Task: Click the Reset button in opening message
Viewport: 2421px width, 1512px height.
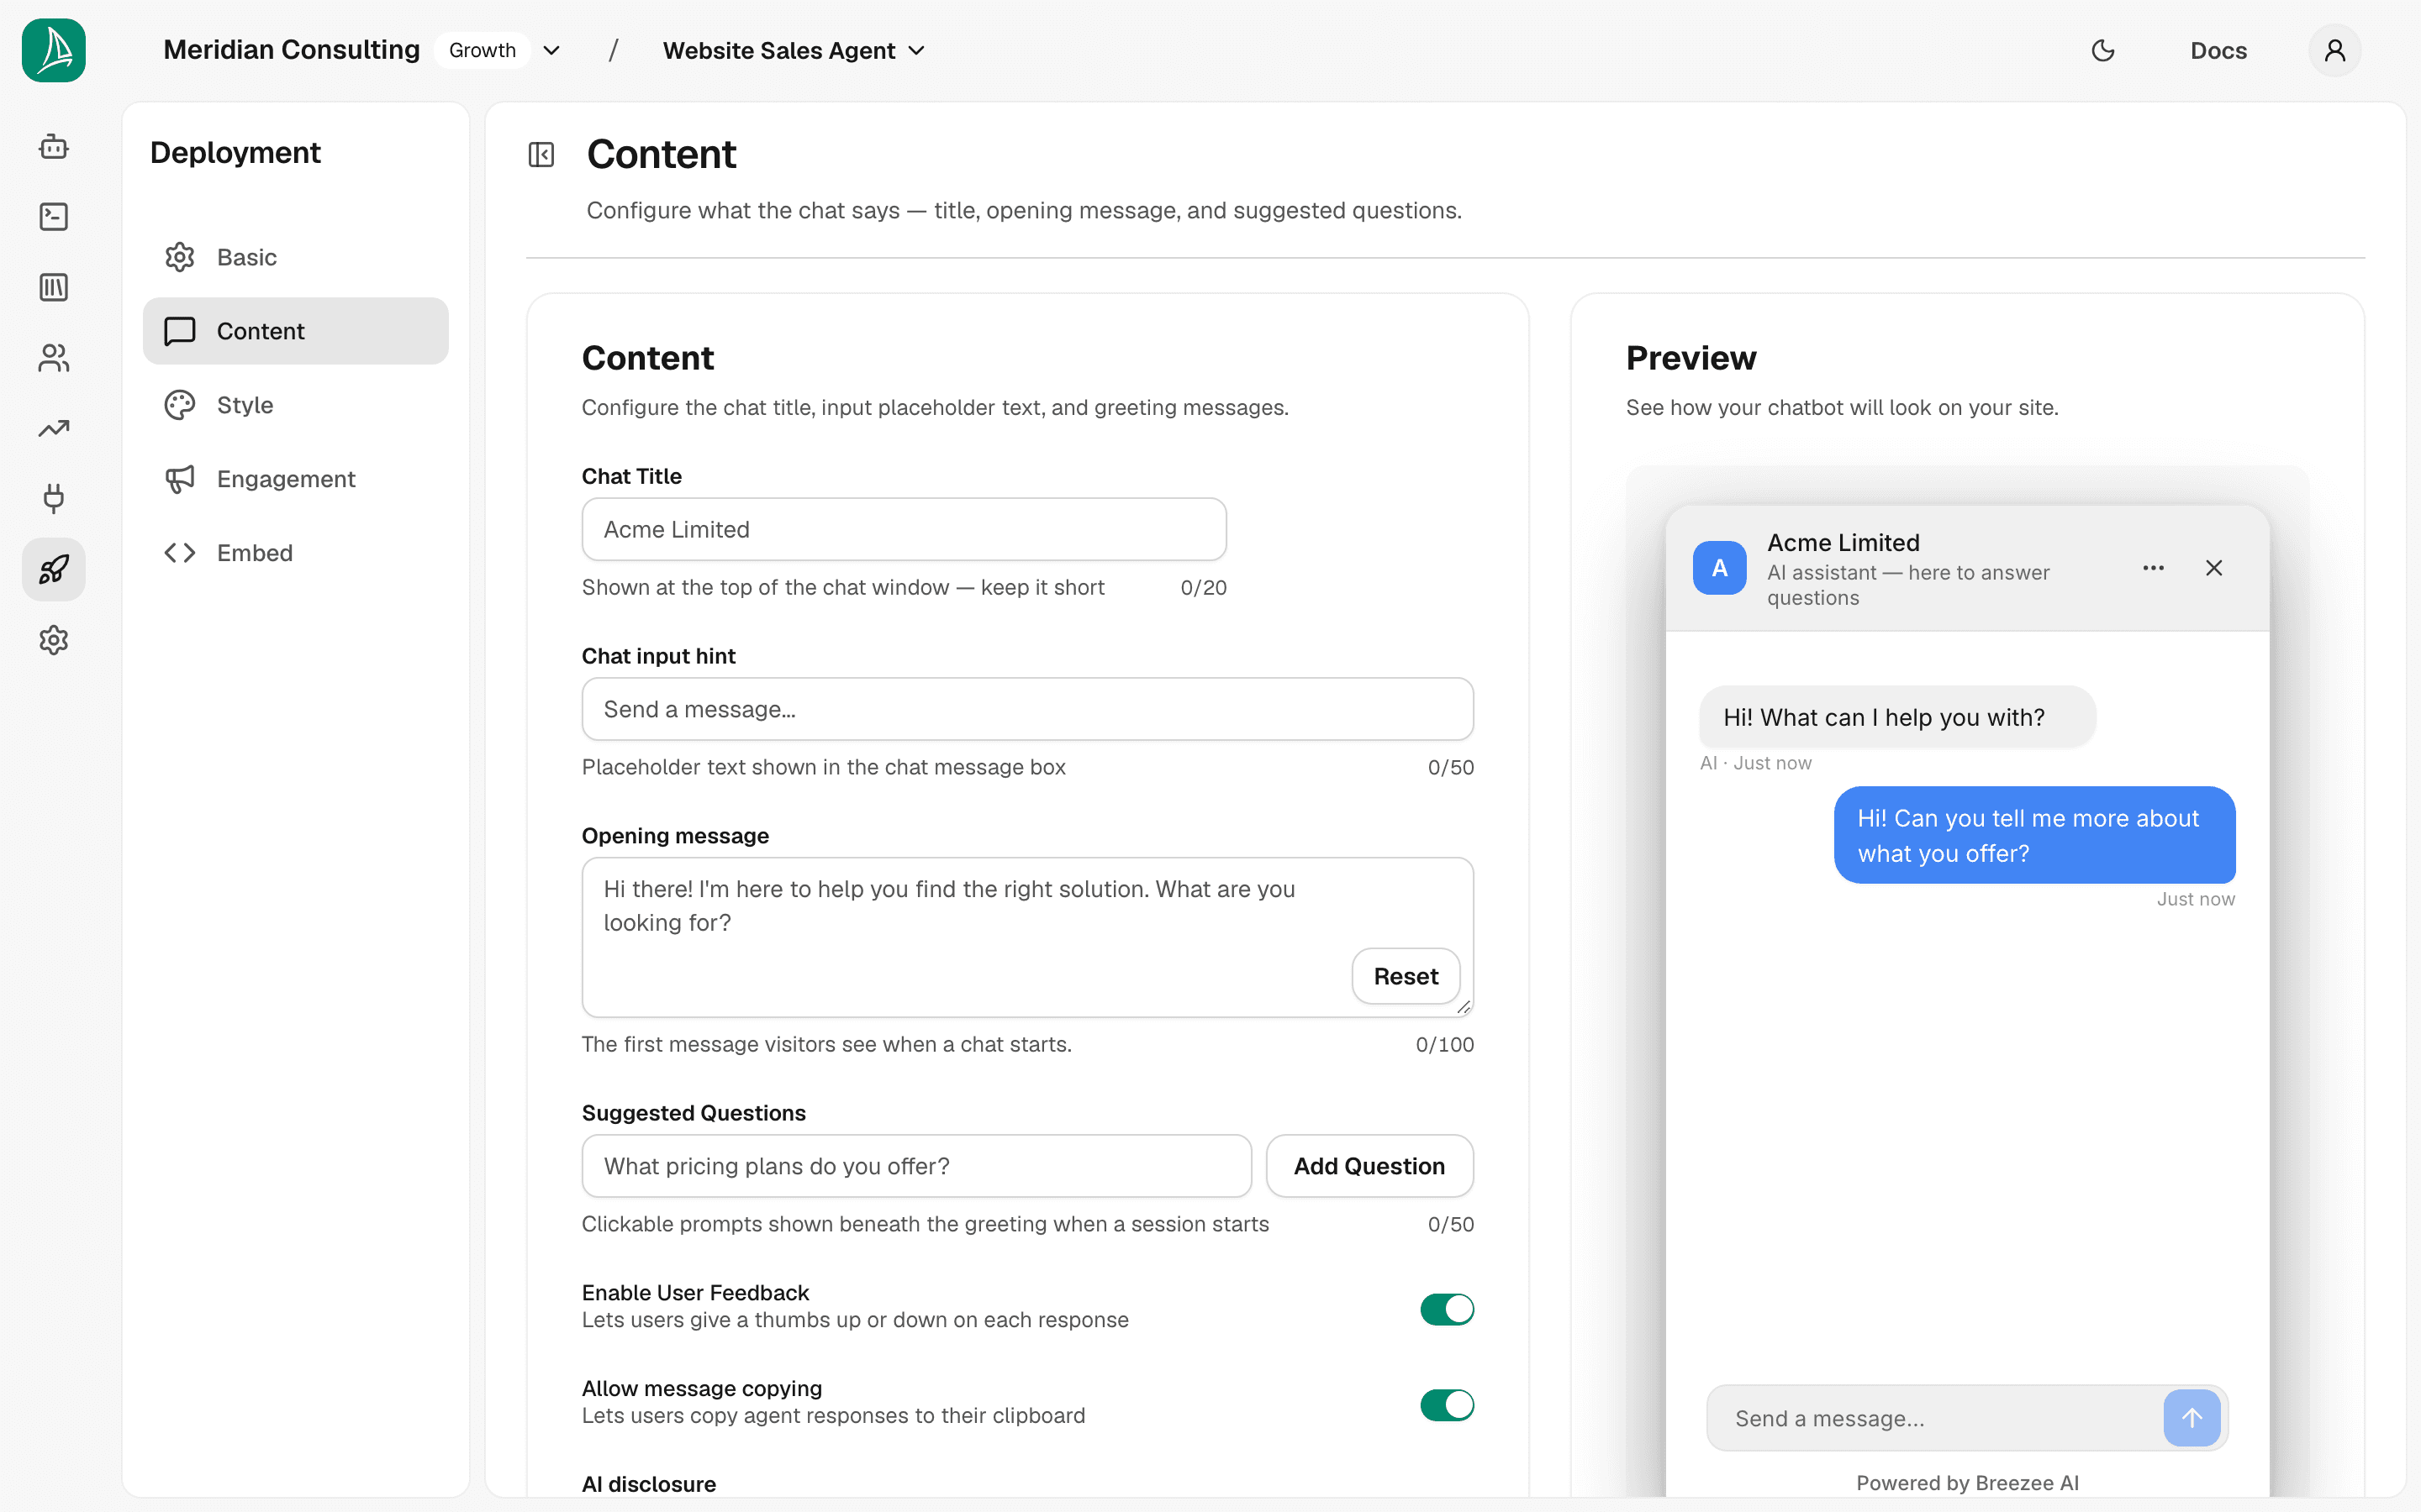Action: pos(1406,976)
